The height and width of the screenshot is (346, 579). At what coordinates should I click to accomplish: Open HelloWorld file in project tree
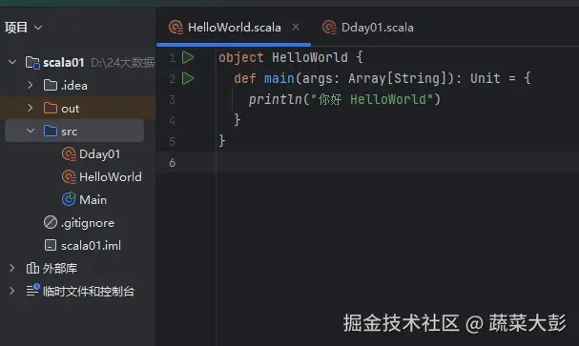pos(111,177)
